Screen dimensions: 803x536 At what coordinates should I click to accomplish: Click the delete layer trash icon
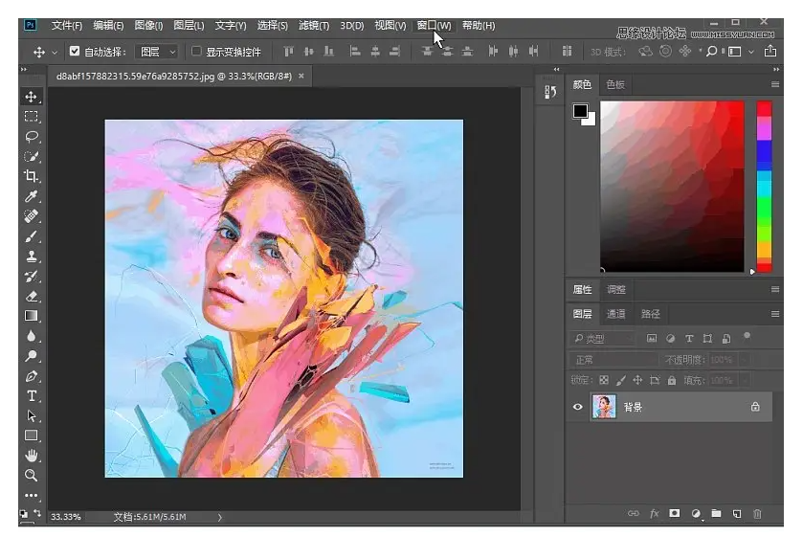[x=757, y=515]
